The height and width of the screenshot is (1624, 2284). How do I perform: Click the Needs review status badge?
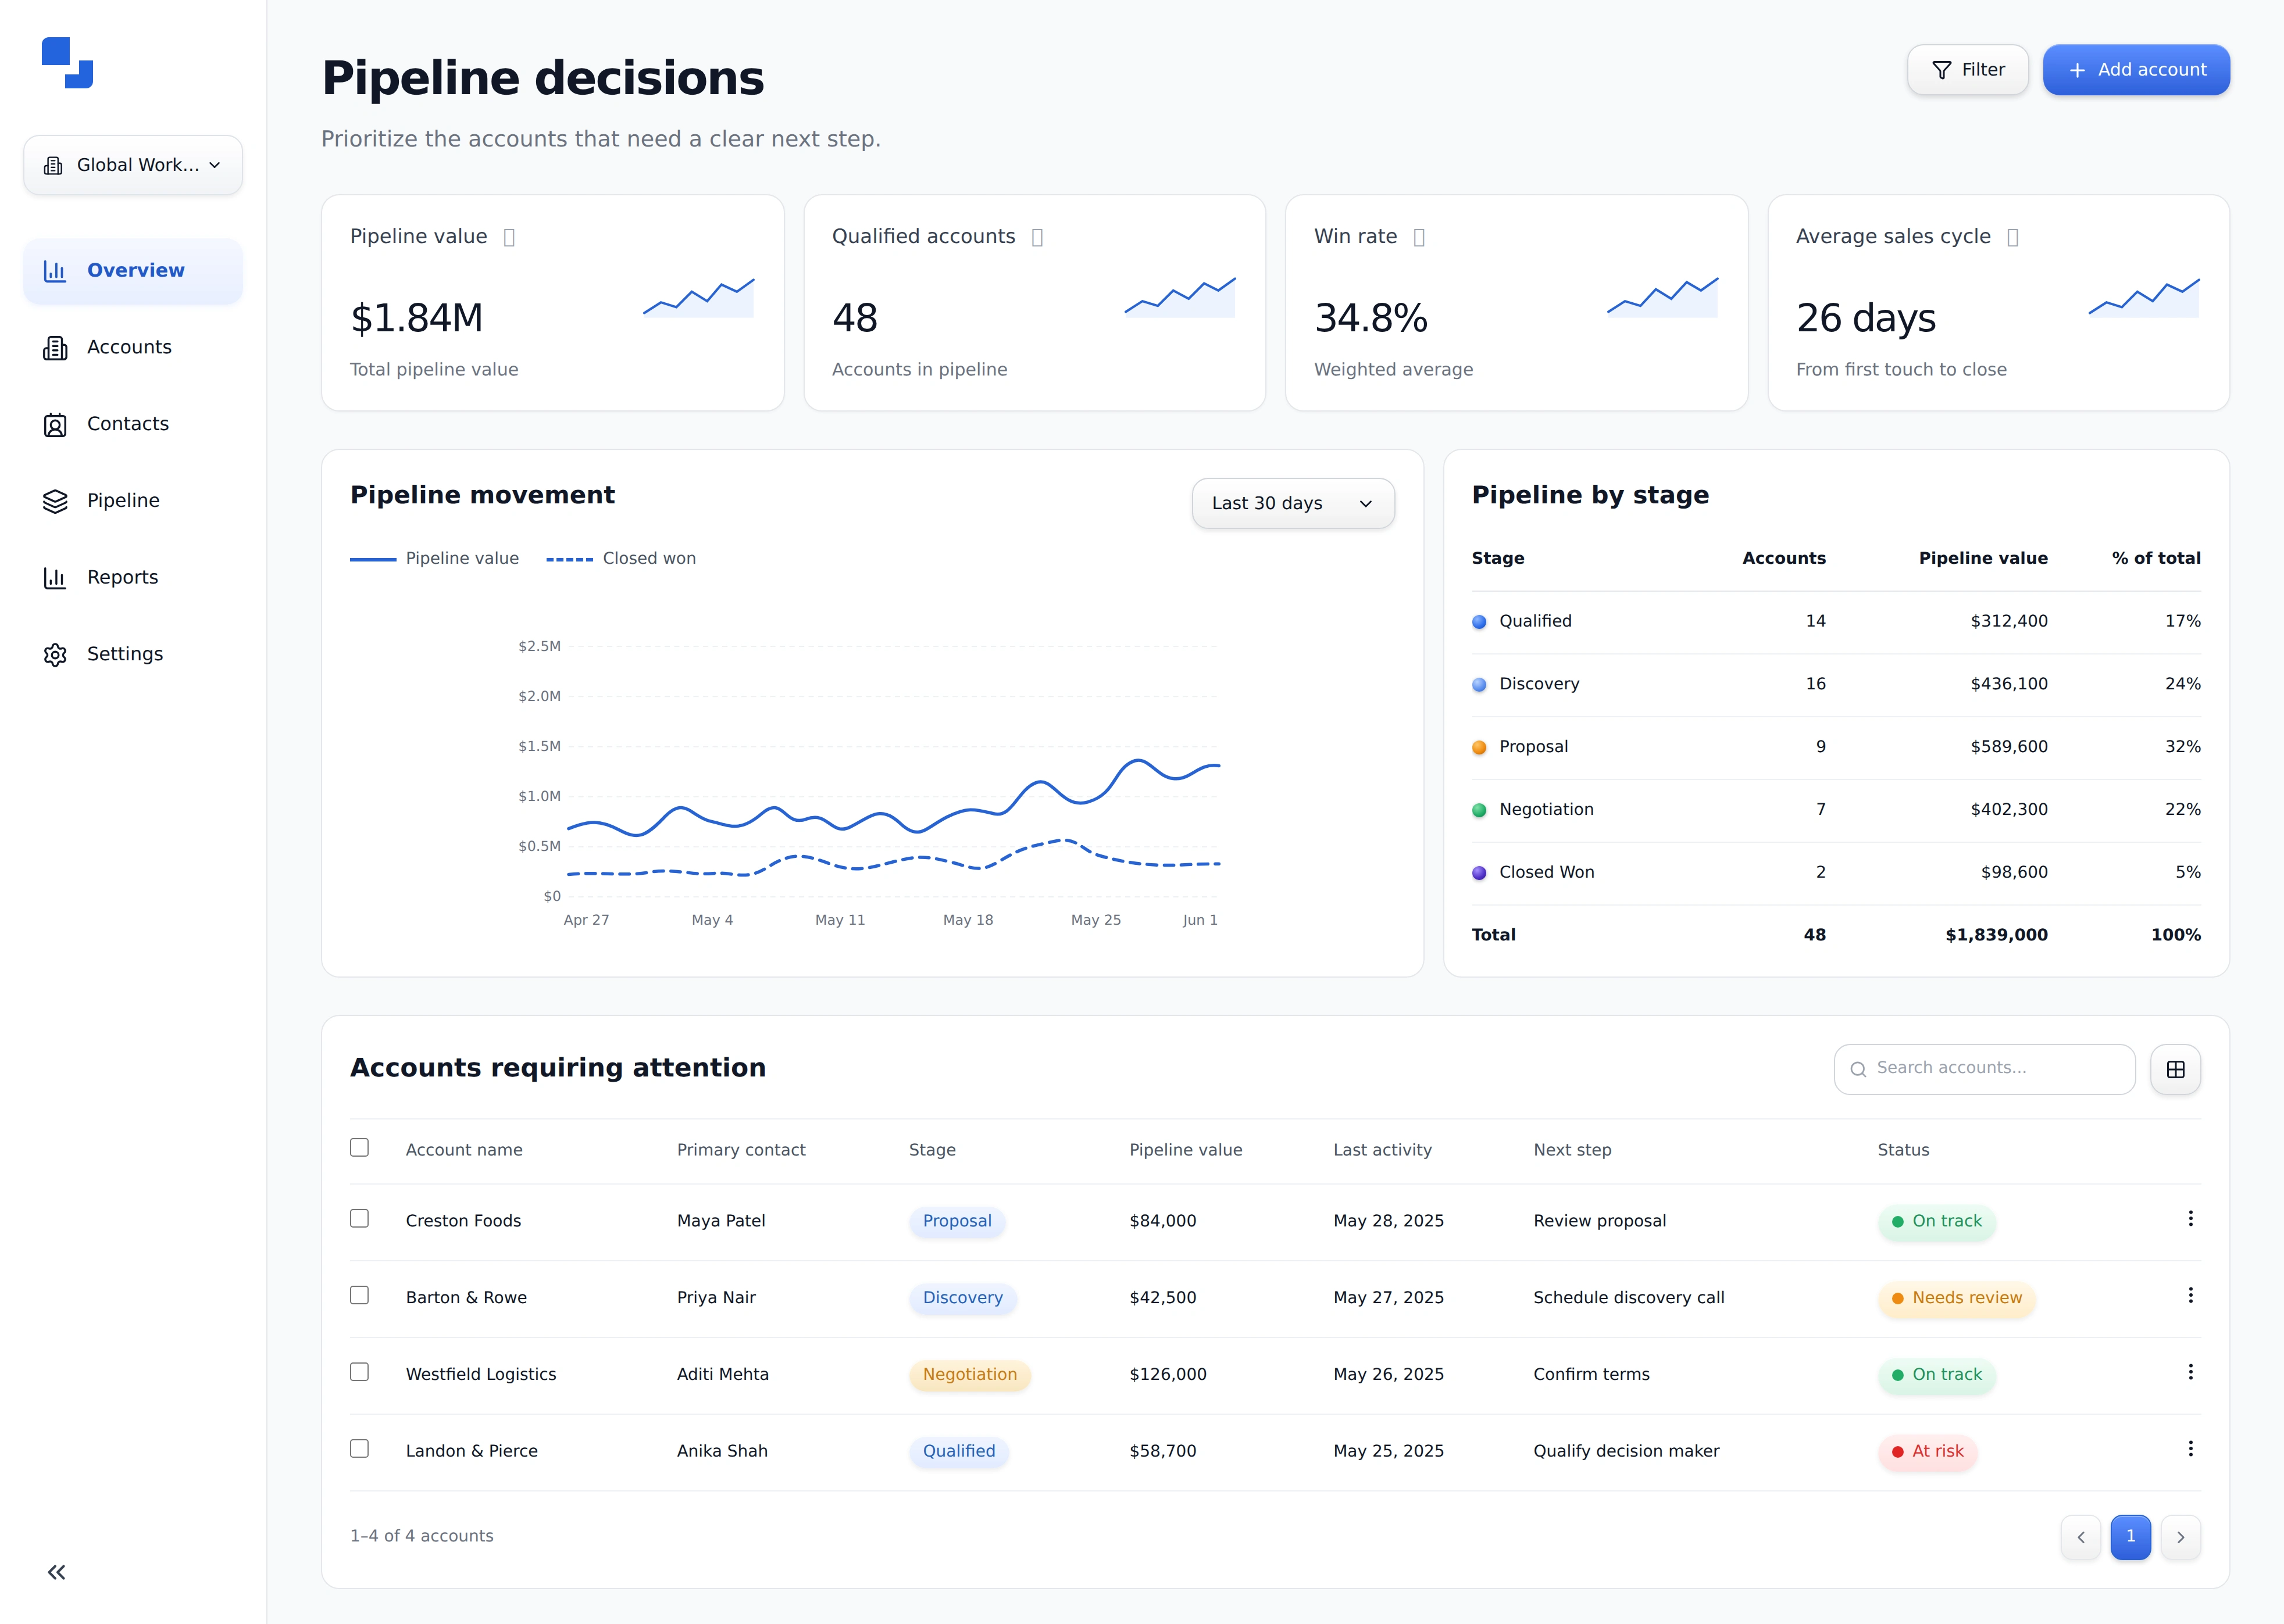click(x=1956, y=1298)
